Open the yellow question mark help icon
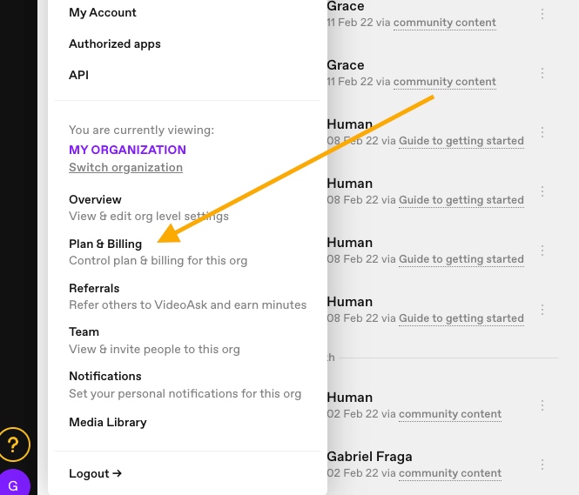This screenshot has height=495, width=579. 14,445
